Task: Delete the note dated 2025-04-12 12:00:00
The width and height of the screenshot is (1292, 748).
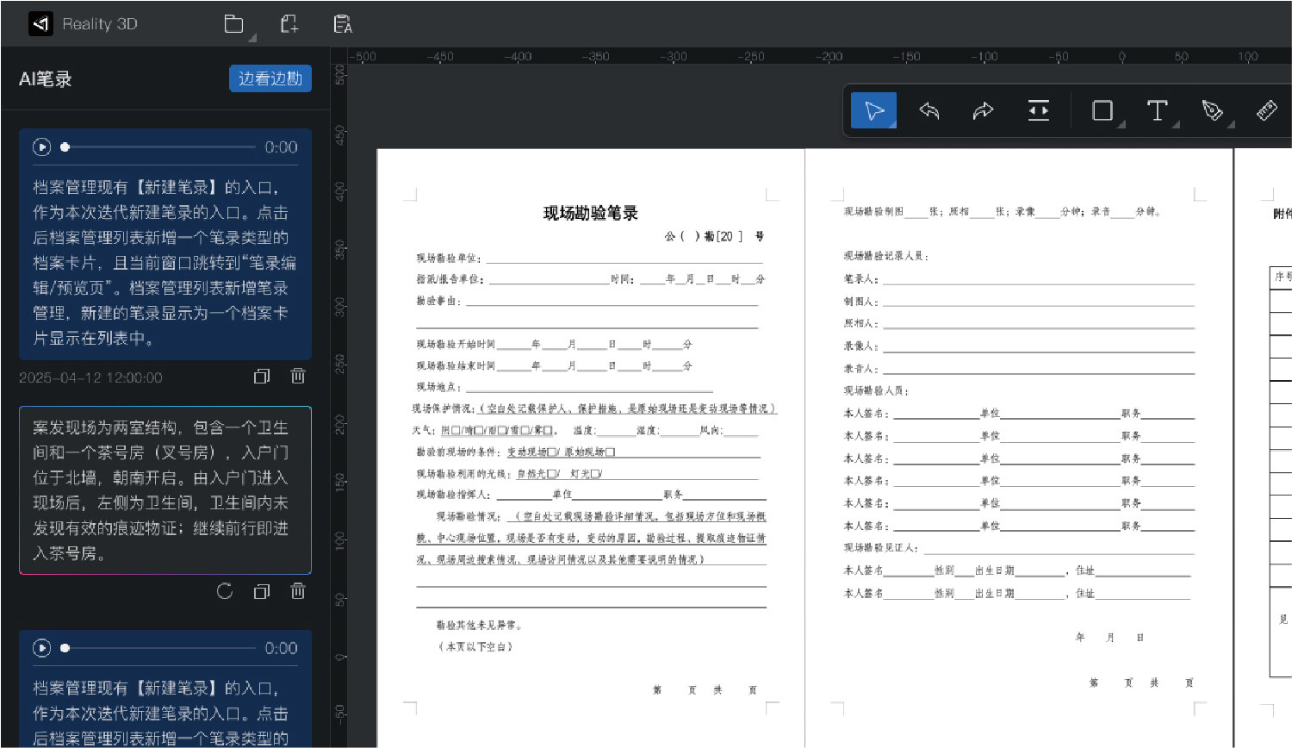Action: (298, 376)
